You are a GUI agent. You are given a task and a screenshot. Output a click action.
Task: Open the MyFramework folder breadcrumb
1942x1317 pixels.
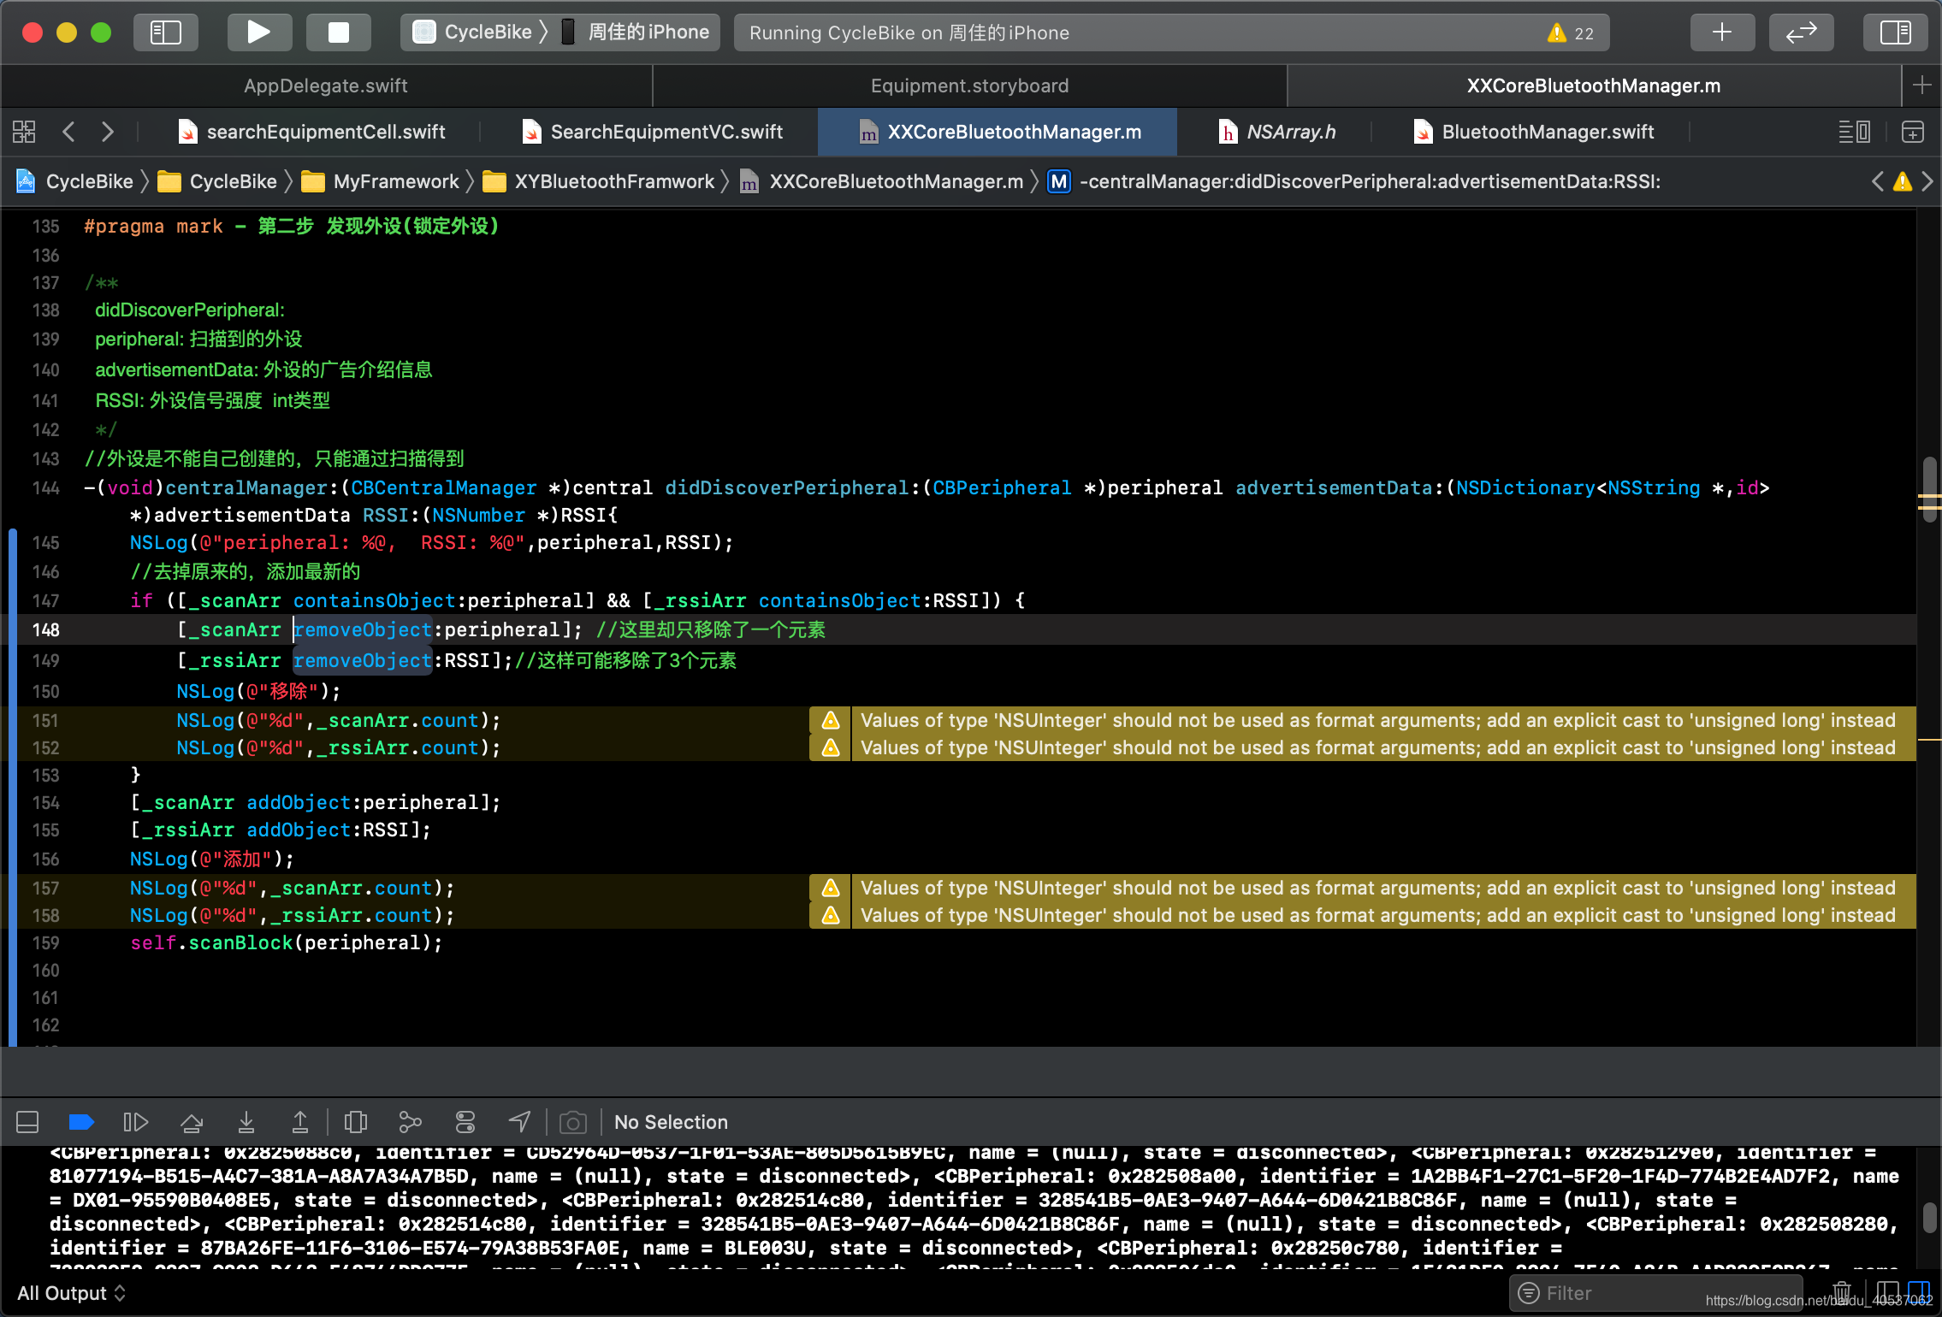[x=381, y=181]
